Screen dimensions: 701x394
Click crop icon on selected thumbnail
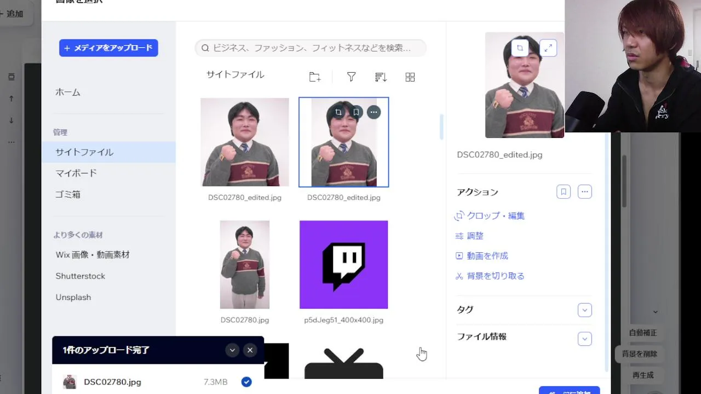(338, 112)
